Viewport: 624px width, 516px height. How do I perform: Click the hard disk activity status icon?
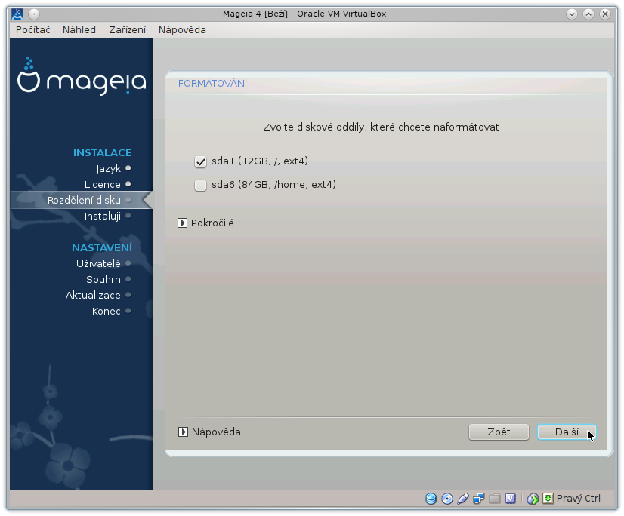(431, 499)
